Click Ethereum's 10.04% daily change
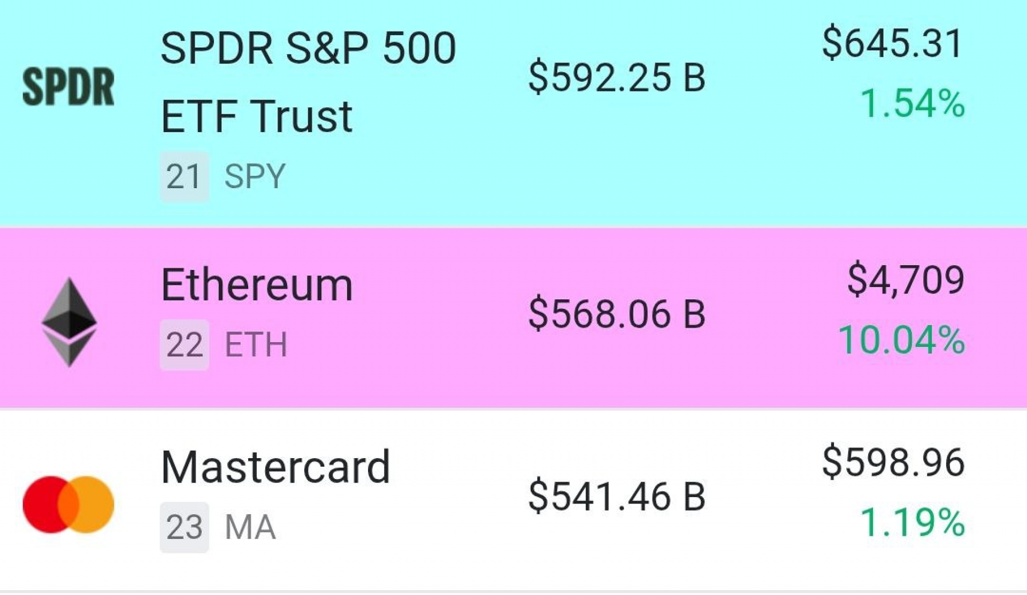The image size is (1027, 595). click(901, 340)
